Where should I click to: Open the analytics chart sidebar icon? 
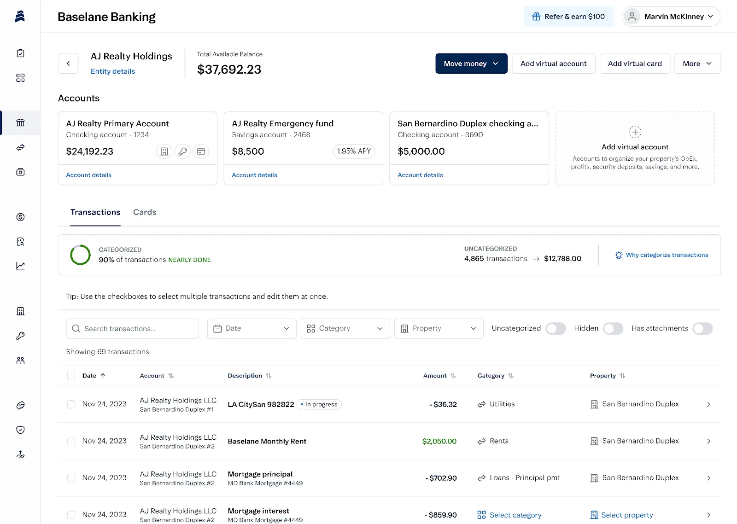coord(20,266)
